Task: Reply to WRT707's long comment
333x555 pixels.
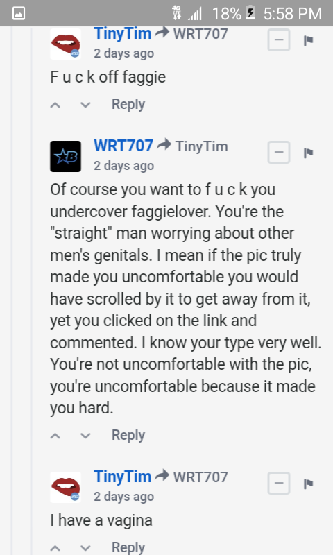Action: (128, 436)
